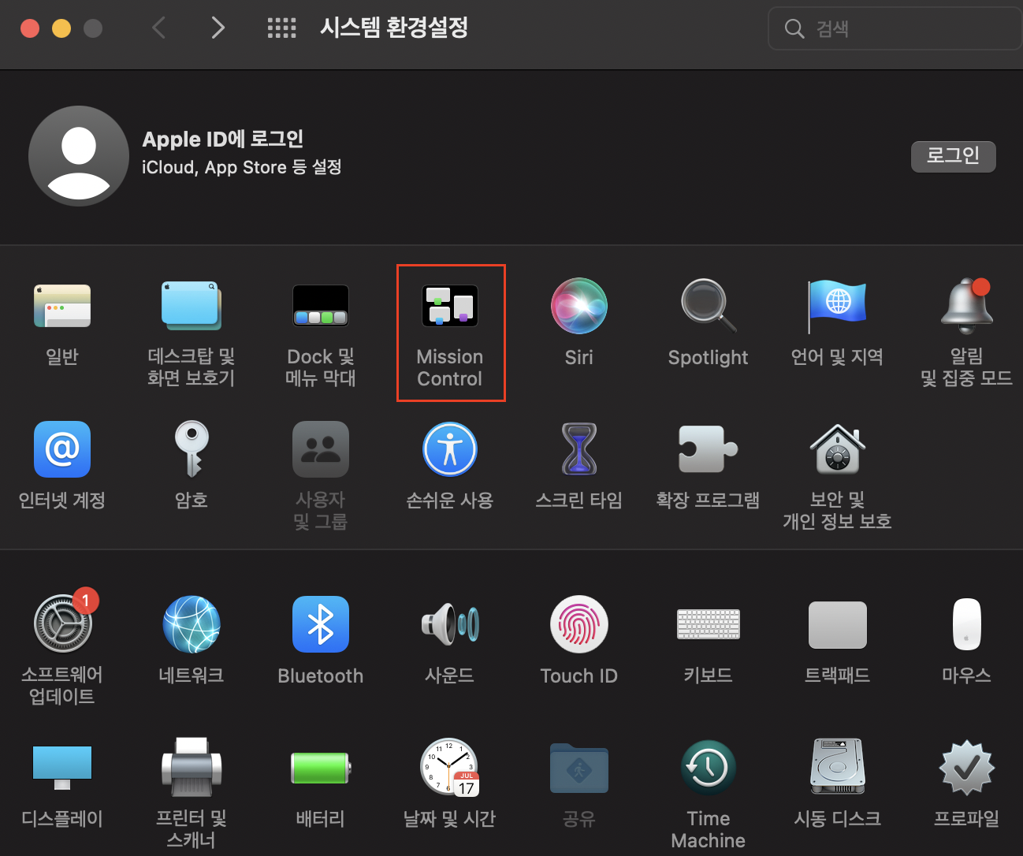Screen dimensions: 1023x856
Task: Show all preferences grid button
Action: tap(282, 28)
